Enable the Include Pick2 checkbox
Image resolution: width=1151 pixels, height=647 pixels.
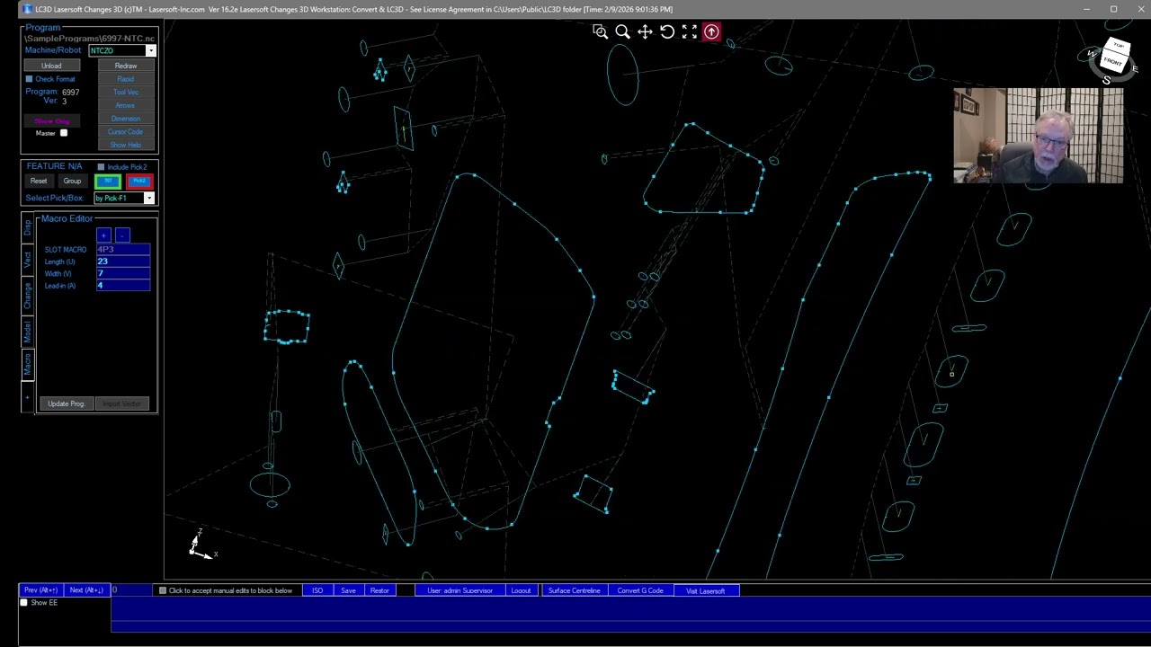pos(101,167)
